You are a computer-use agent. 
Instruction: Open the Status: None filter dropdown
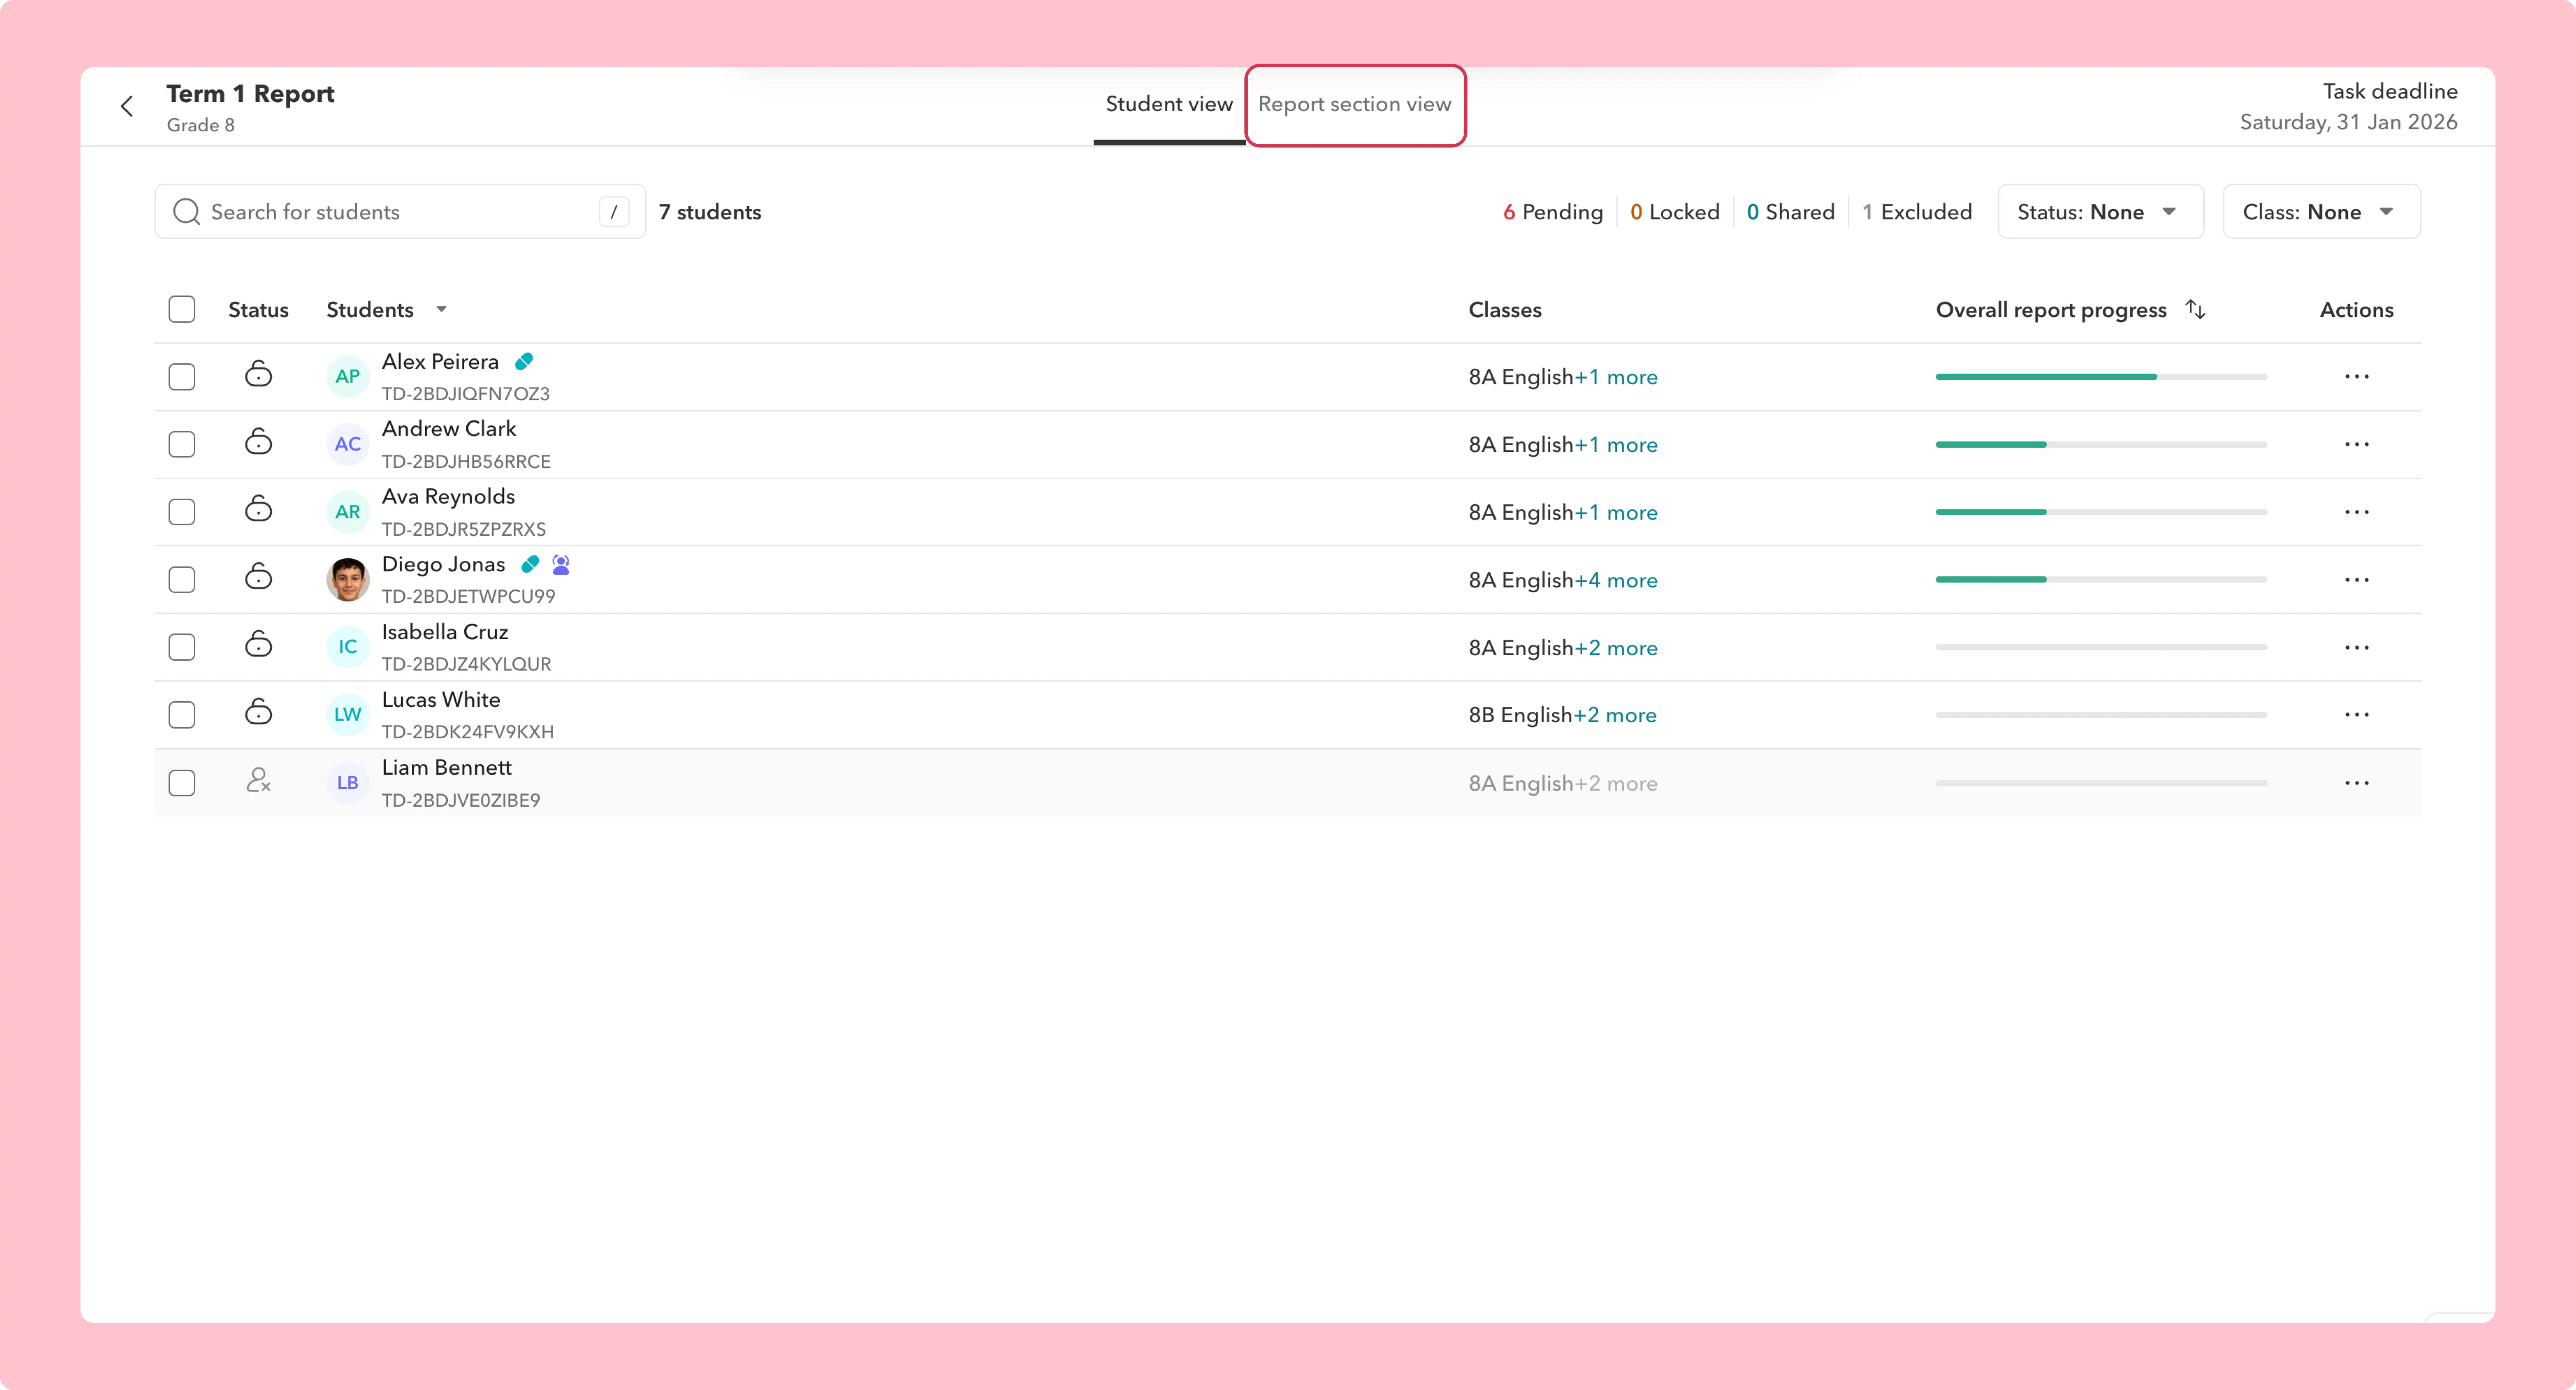tap(2100, 212)
